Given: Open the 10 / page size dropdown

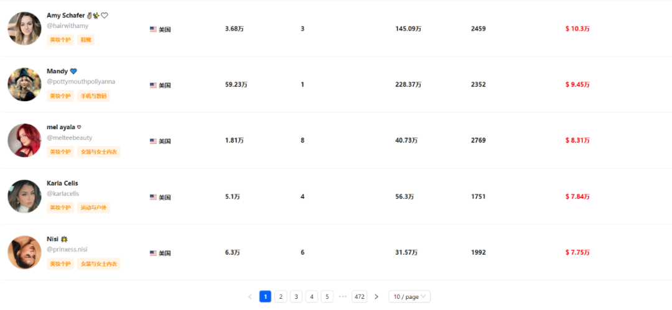Looking at the screenshot, I should (x=409, y=297).
